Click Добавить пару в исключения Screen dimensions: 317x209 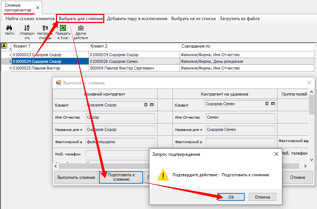pos(137,19)
